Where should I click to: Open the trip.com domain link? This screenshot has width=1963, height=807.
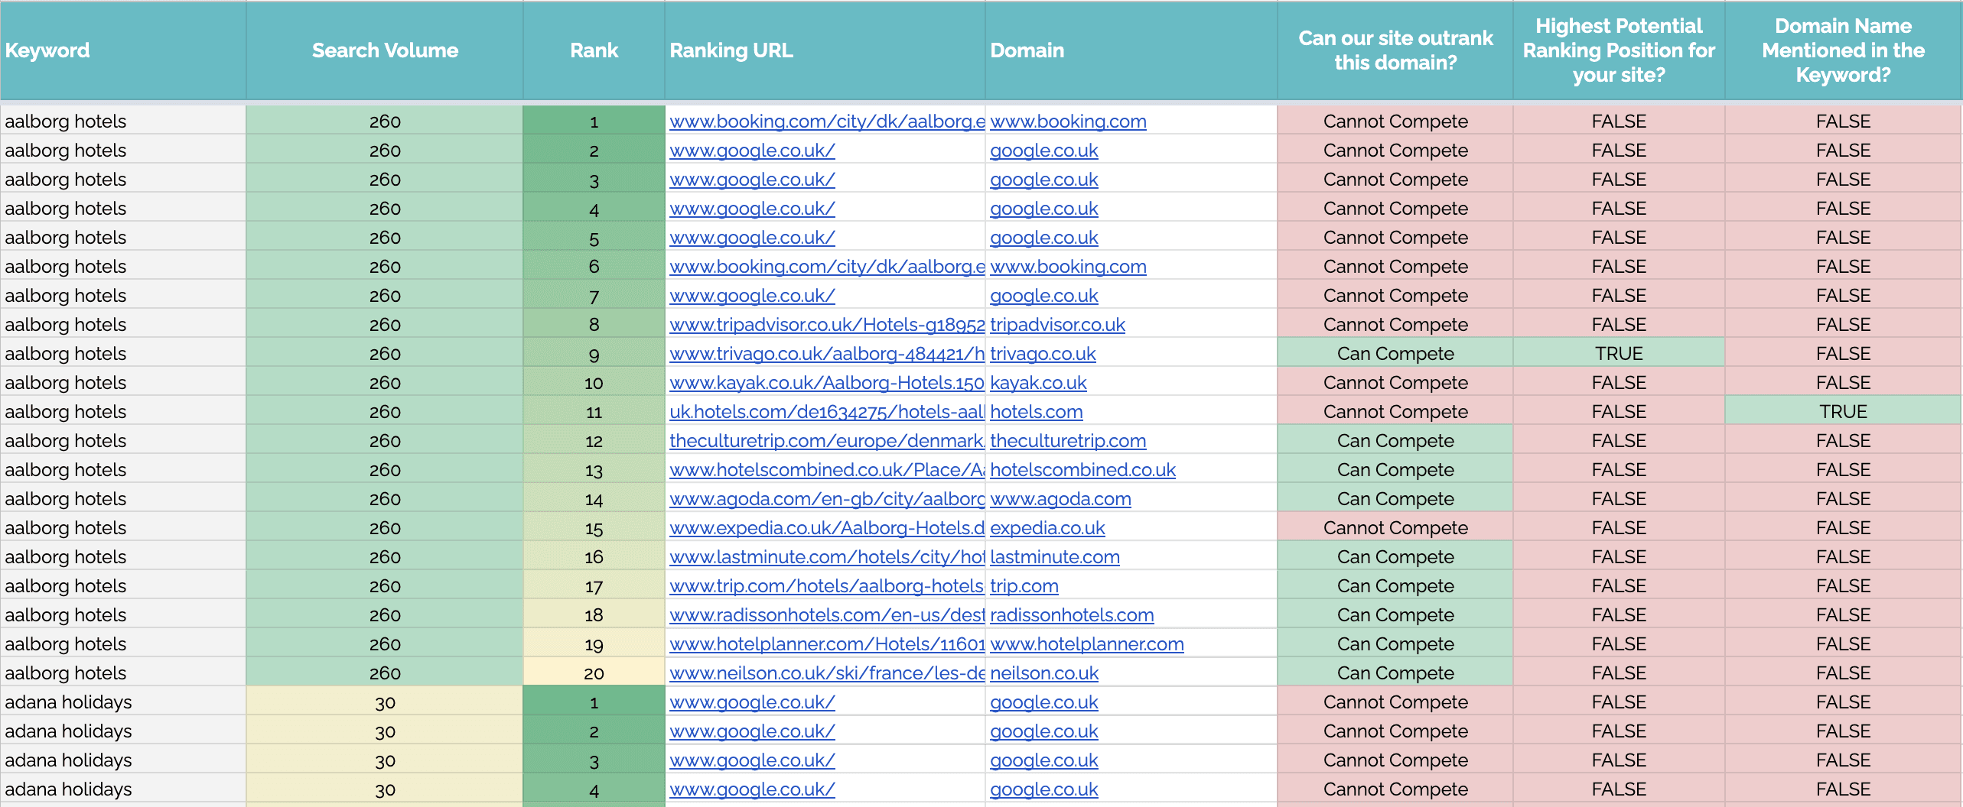(1024, 586)
